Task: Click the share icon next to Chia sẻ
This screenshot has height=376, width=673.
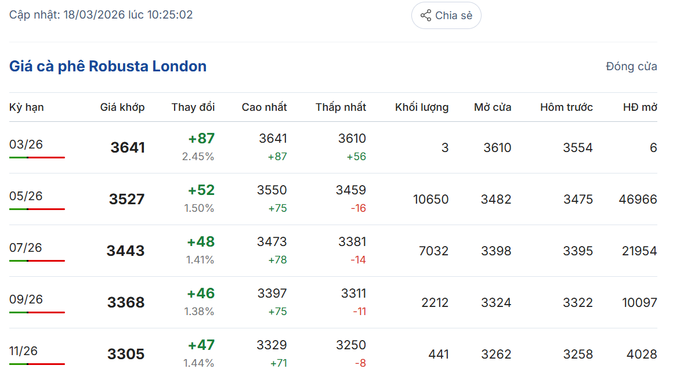Action: coord(426,16)
